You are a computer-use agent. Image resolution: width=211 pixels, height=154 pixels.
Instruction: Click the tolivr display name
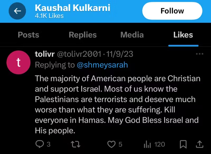tap(45, 54)
